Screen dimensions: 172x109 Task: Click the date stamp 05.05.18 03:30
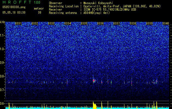tap(14, 13)
